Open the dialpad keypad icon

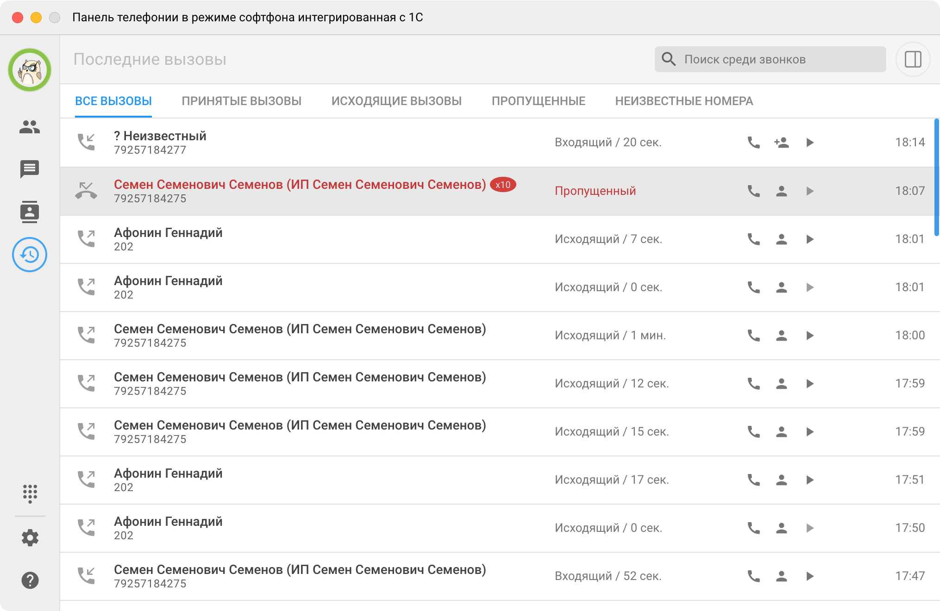pos(30,494)
